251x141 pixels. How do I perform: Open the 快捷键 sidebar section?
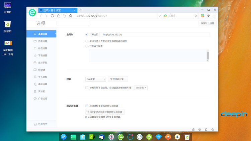pos(41,70)
